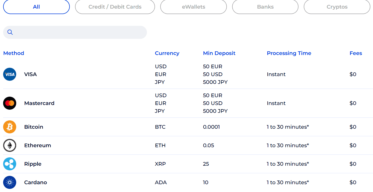
Task: Click the VISA card logo icon
Action: pos(10,74)
